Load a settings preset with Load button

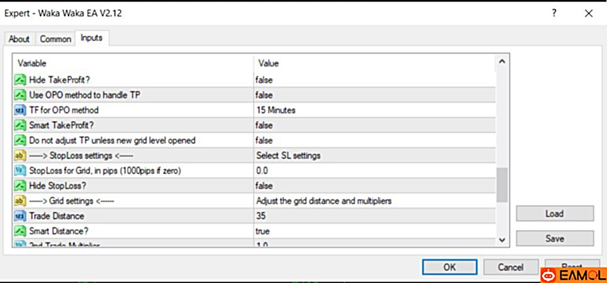[555, 213]
